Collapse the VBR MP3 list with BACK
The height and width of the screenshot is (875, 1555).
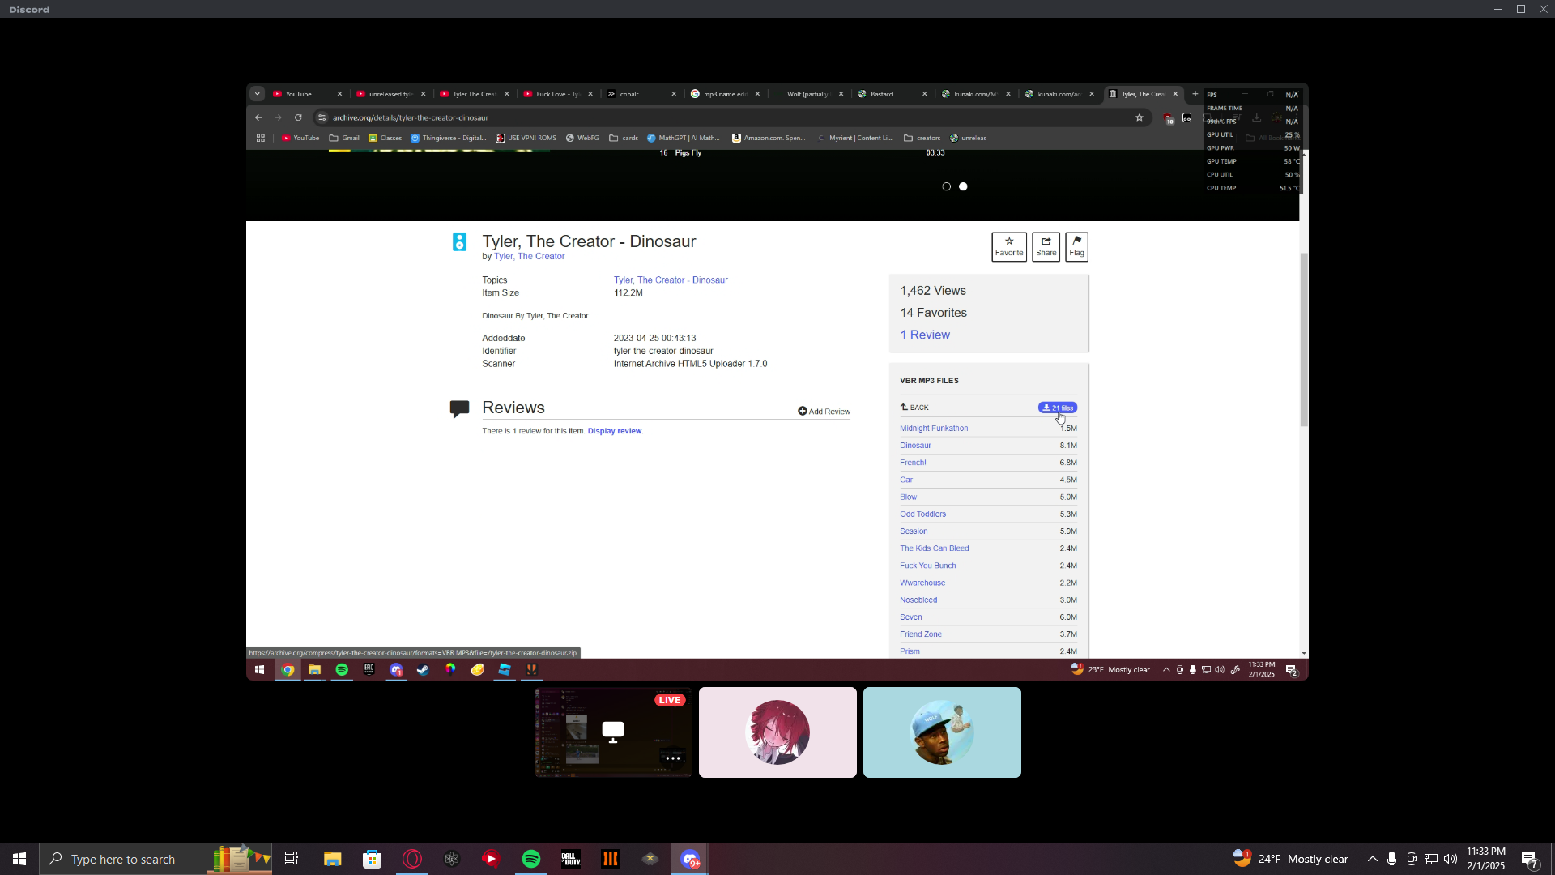(x=914, y=408)
